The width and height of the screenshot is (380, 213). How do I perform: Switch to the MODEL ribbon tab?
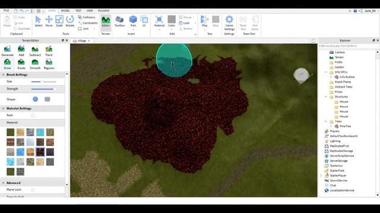tap(65, 11)
